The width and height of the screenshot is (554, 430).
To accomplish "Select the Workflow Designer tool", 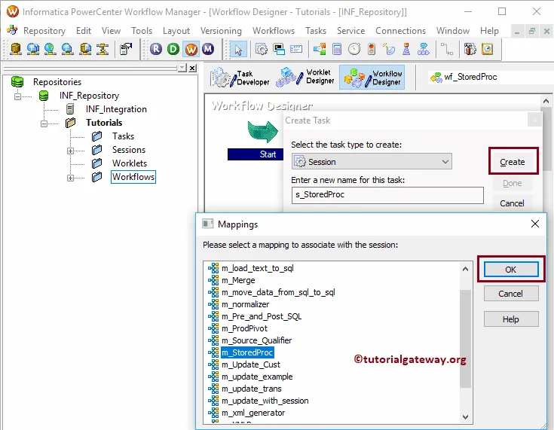I will 372,78.
